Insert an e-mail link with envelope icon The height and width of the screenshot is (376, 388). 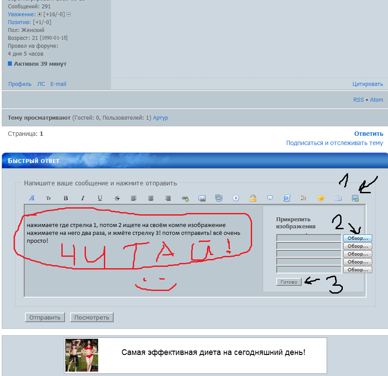click(202, 198)
